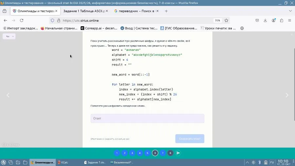Open clipboard tray icon
The height and width of the screenshot is (166, 295).
tap(265, 162)
